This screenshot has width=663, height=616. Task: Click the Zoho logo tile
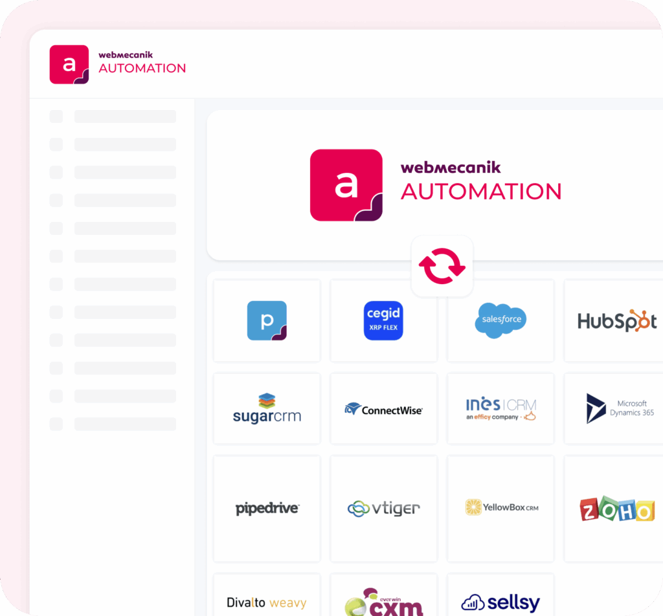[x=615, y=508]
